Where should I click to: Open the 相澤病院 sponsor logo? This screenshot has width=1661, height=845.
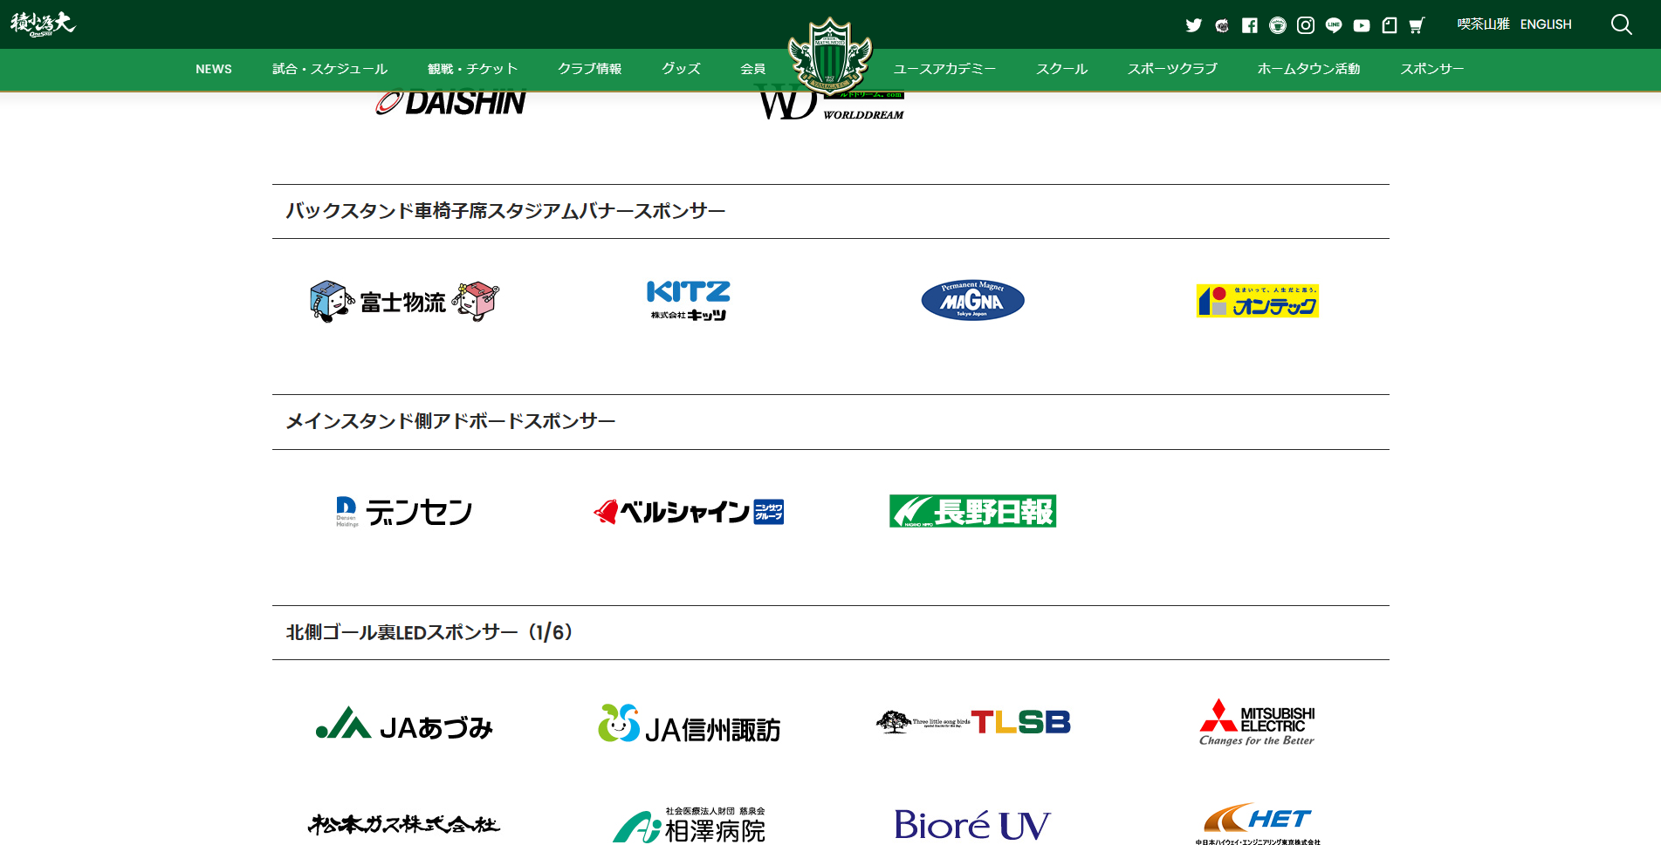(689, 825)
